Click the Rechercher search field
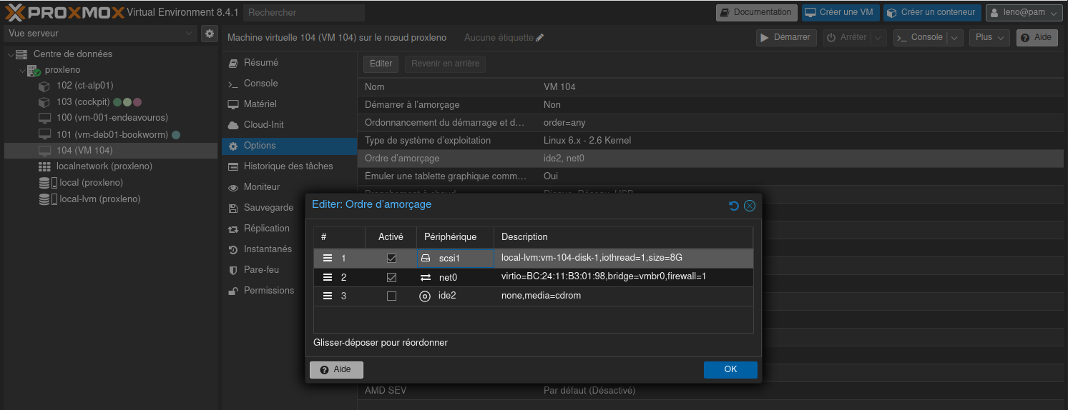Image resolution: width=1068 pixels, height=410 pixels. click(x=304, y=13)
